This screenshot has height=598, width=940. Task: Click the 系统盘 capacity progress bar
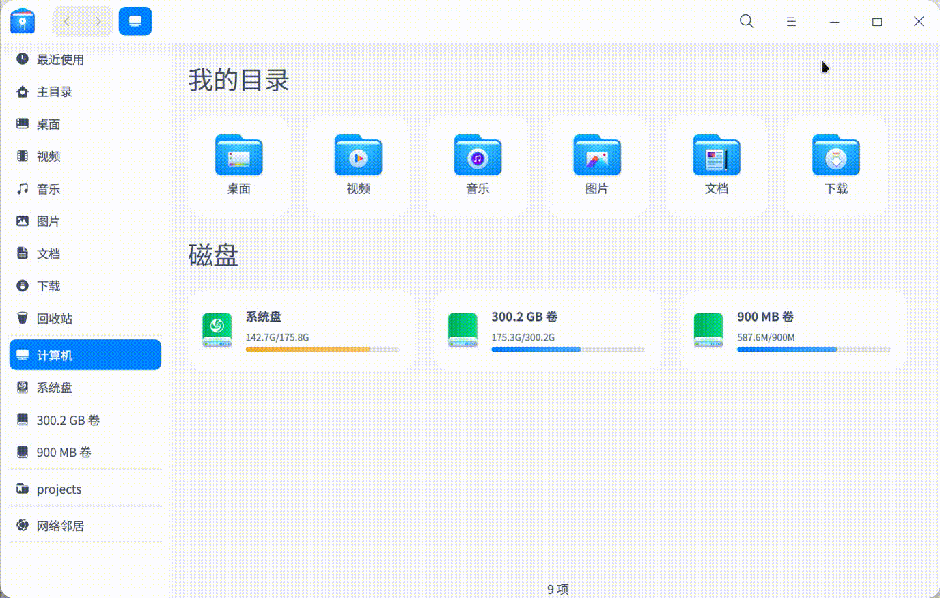[x=321, y=349]
